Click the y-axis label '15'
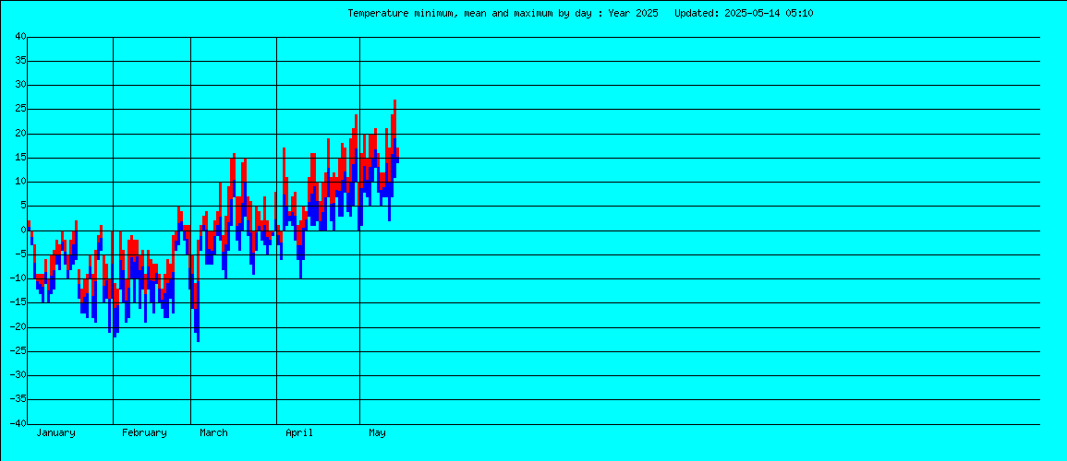The height and width of the screenshot is (461, 1067). 20,158
